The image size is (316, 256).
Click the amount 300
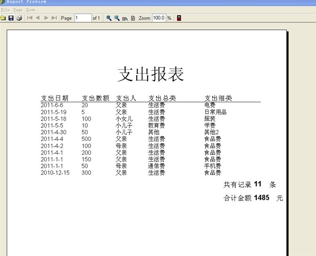tap(86, 173)
